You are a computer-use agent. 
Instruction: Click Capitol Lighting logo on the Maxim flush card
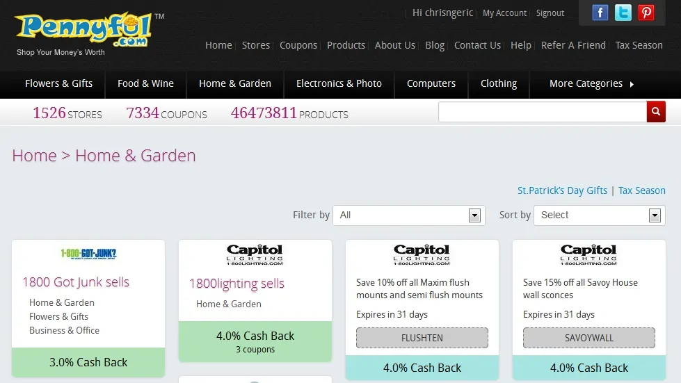(x=422, y=254)
